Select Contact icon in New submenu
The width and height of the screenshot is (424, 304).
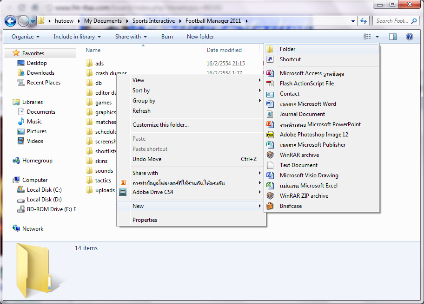(x=270, y=94)
